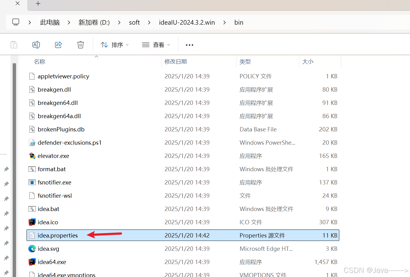This screenshot has height=277, width=410.
Task: Open the three-dots more options menu
Action: [190, 45]
